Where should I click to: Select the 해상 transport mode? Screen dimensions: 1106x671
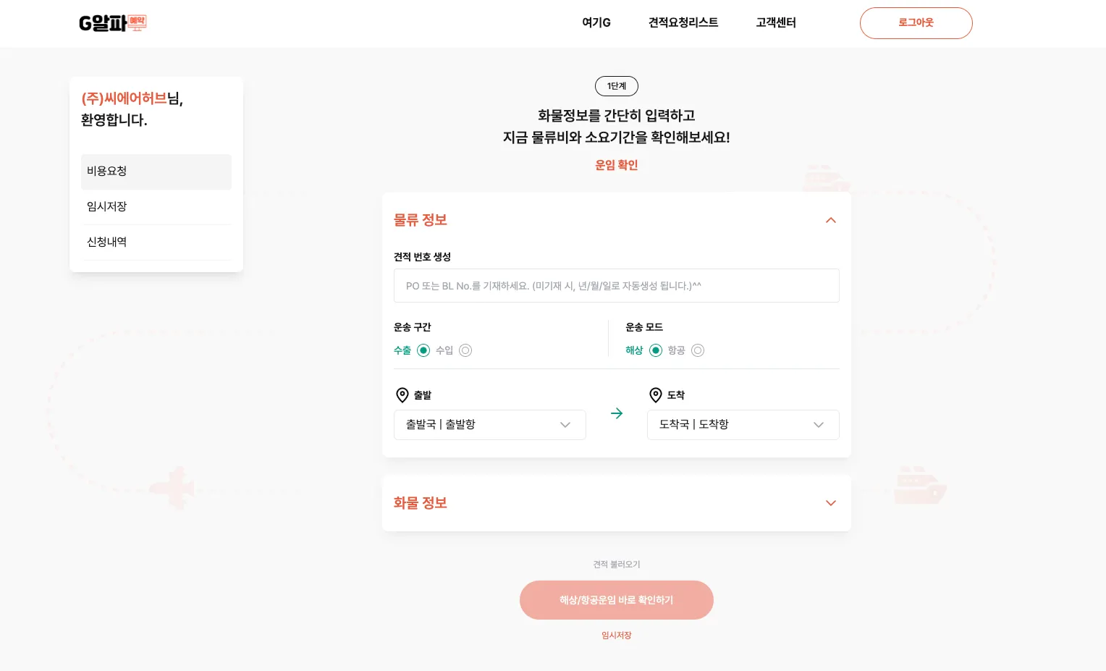pos(656,350)
